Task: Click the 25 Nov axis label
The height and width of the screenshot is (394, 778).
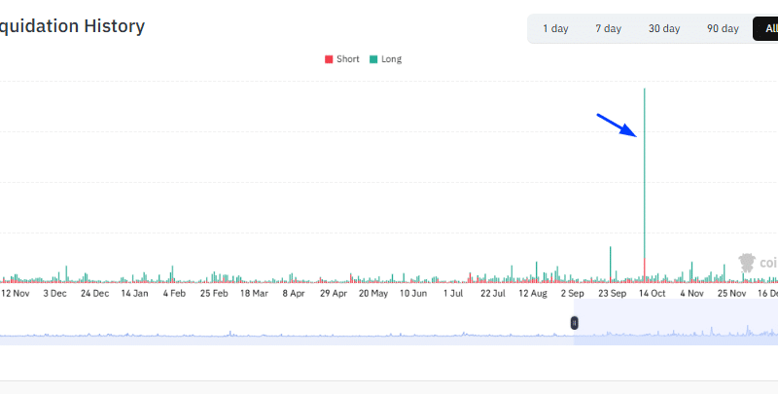Action: (x=732, y=293)
